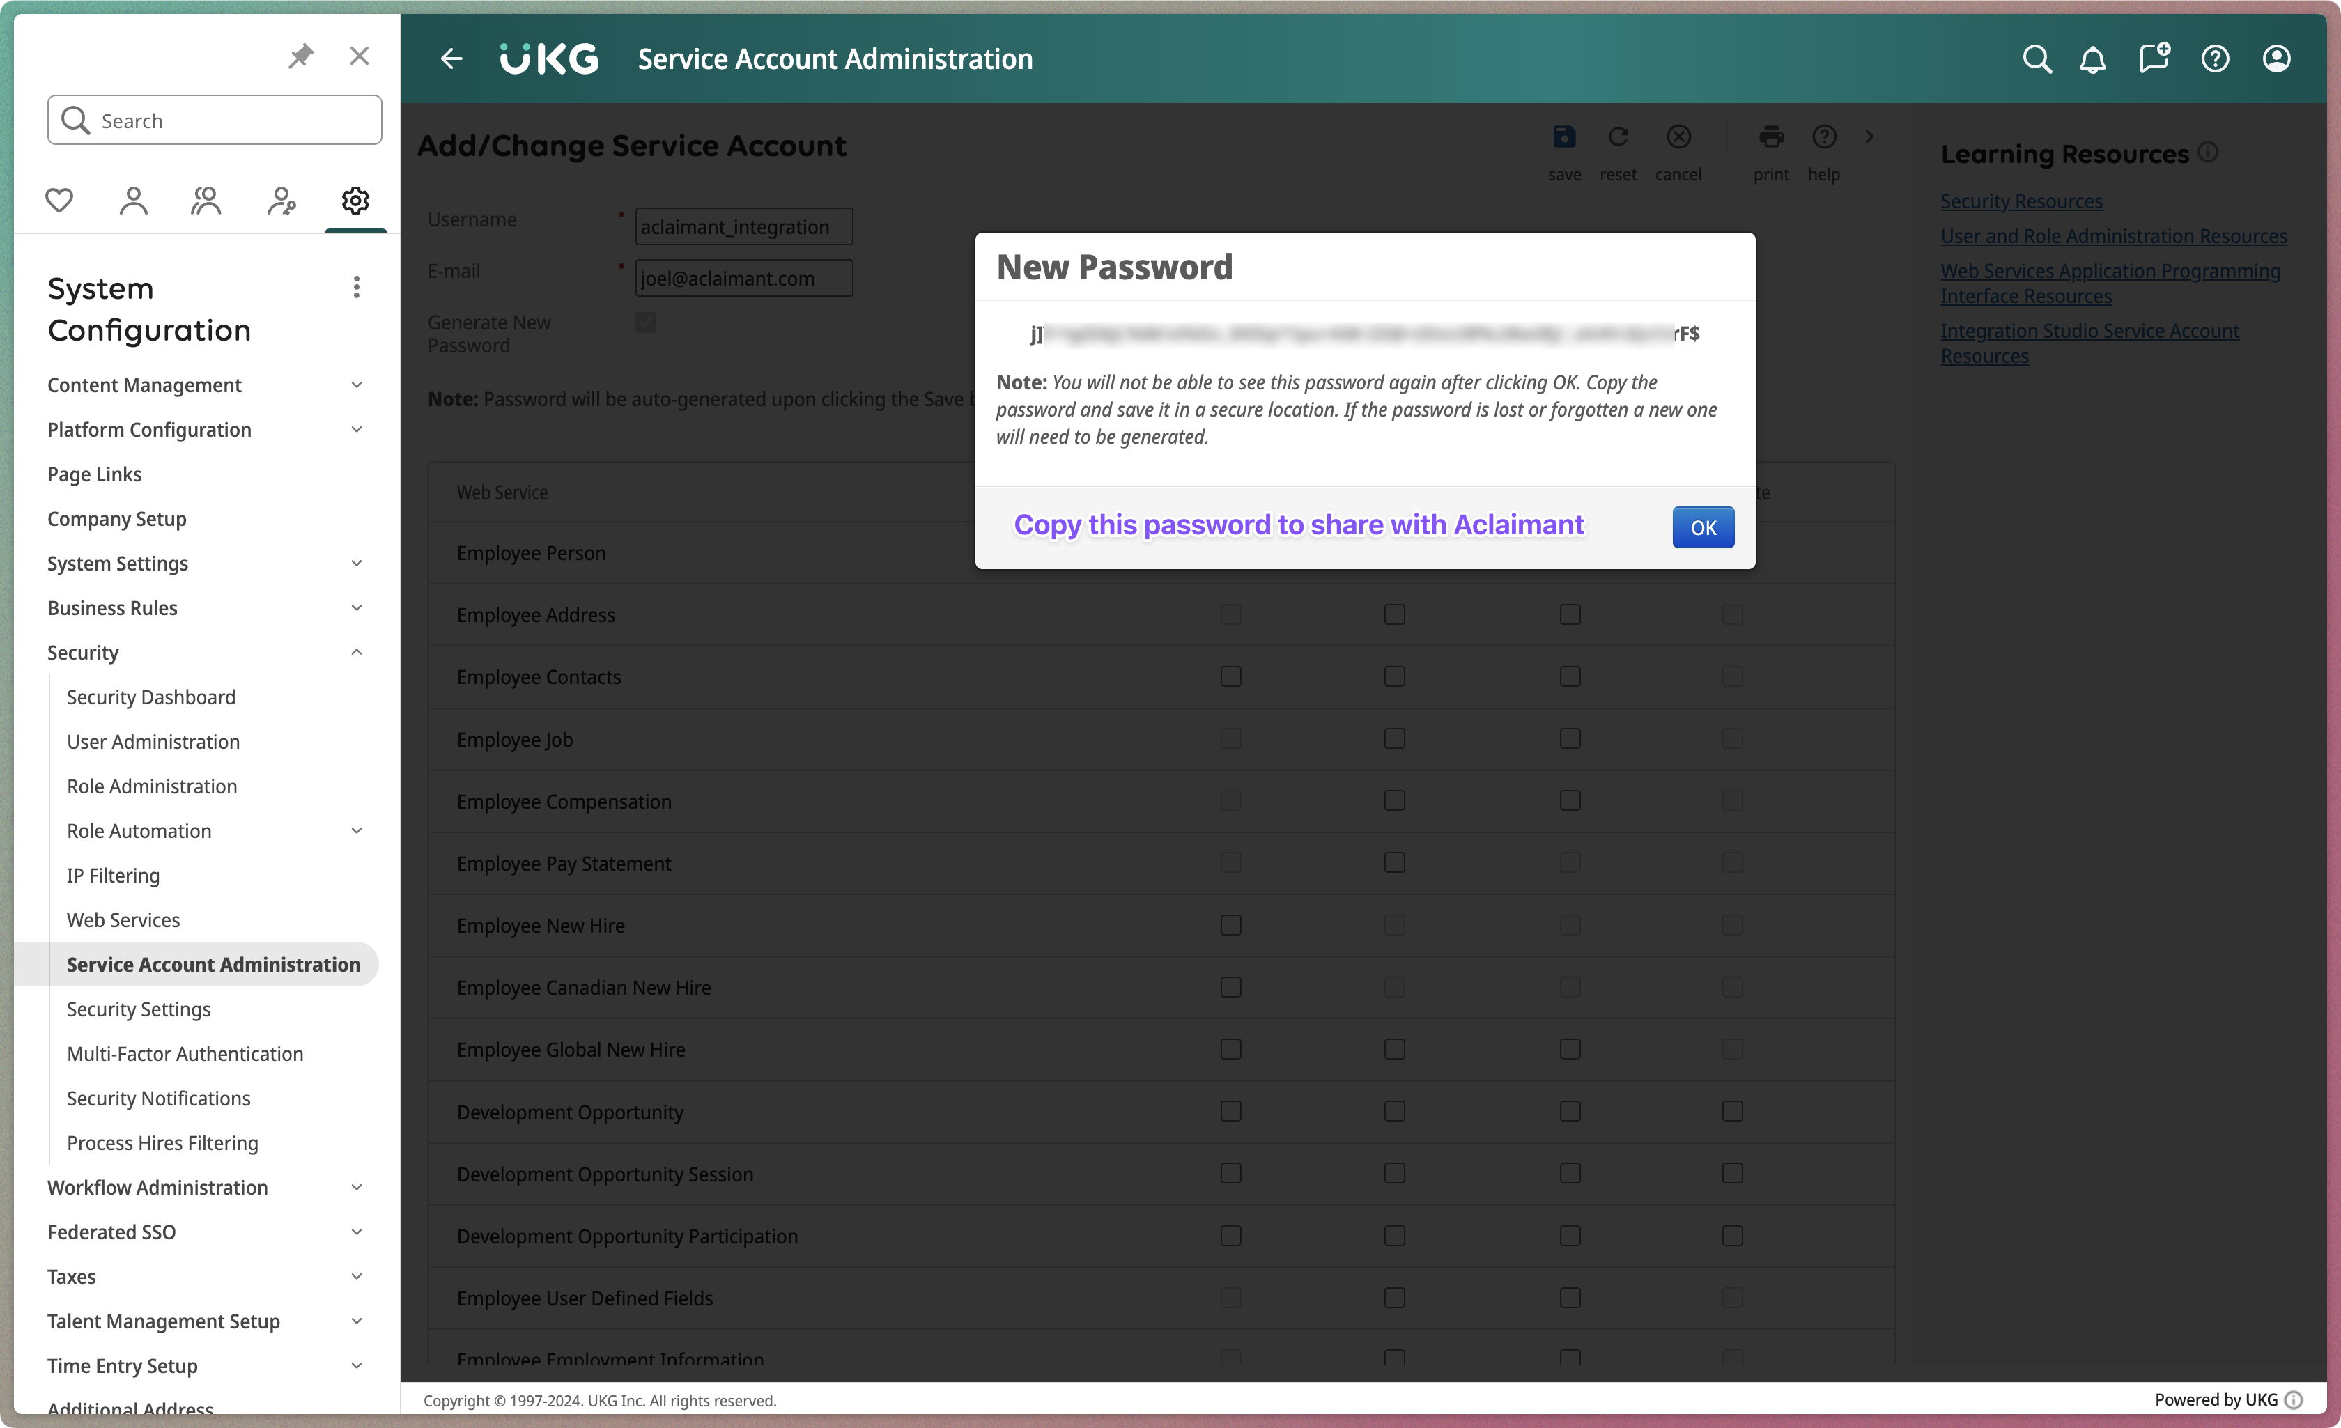Open the feedback chat bubble icon
2341x1428 pixels.
tap(2154, 58)
